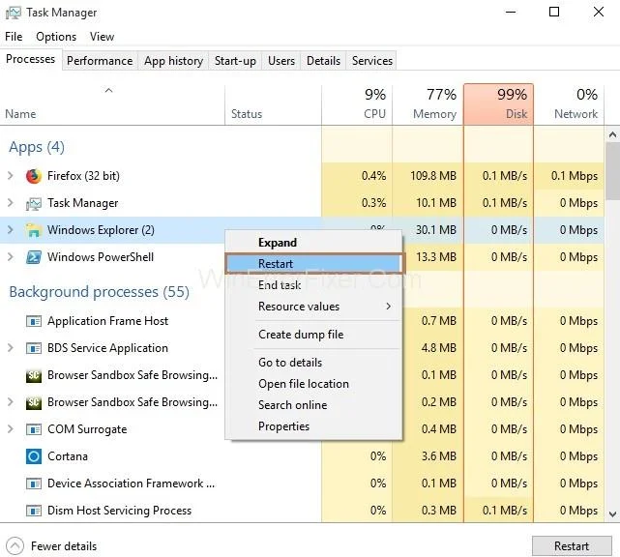Switch to the Services tab
Screen dimensions: 620x557
(x=372, y=61)
